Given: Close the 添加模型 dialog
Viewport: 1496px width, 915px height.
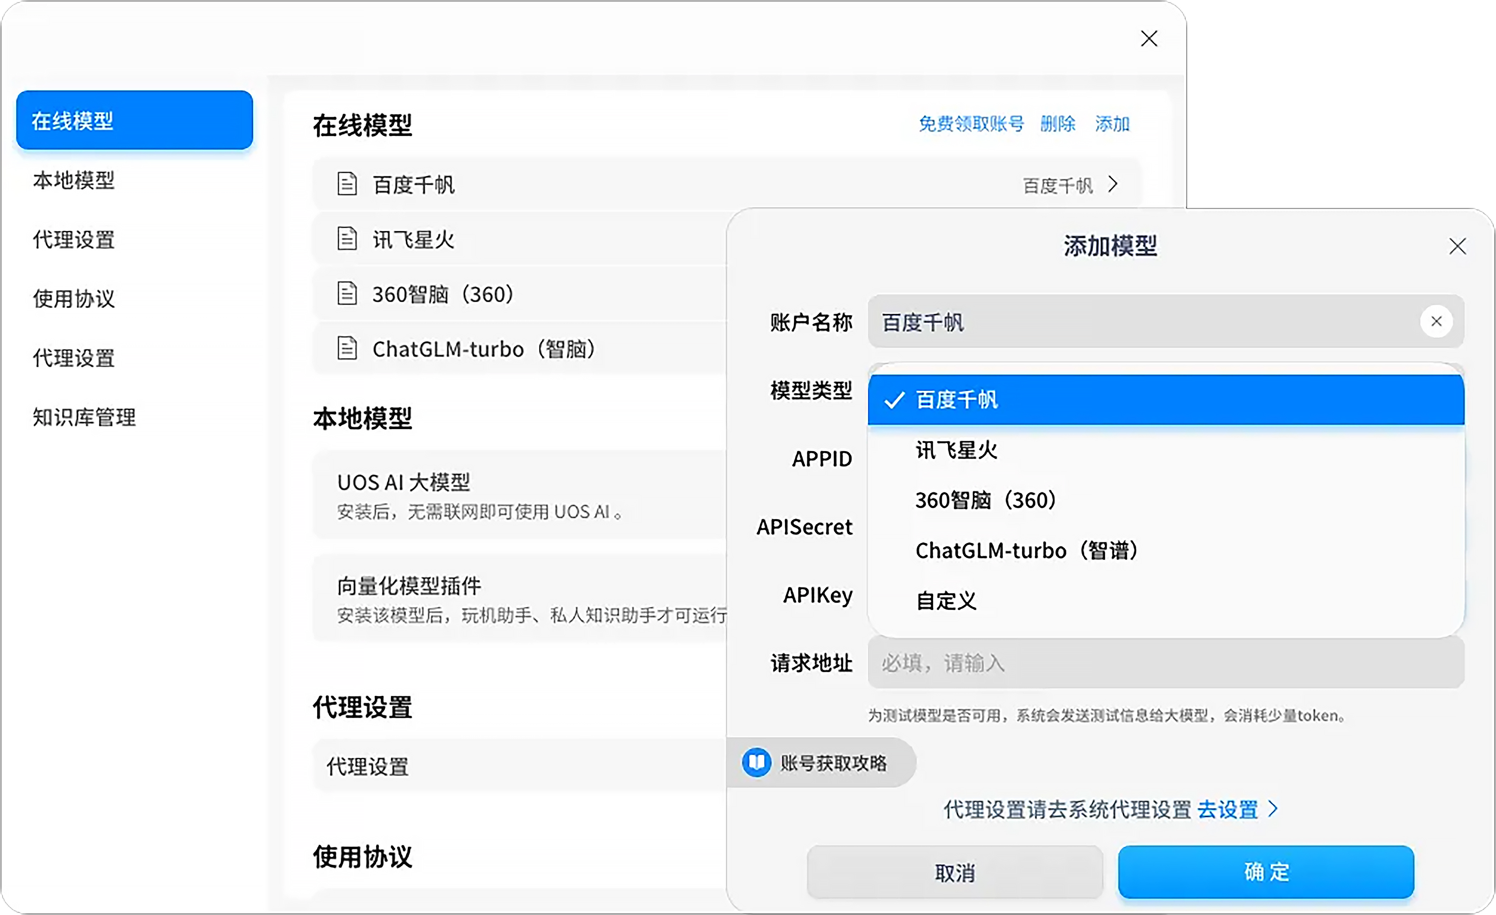Looking at the screenshot, I should tap(1458, 246).
